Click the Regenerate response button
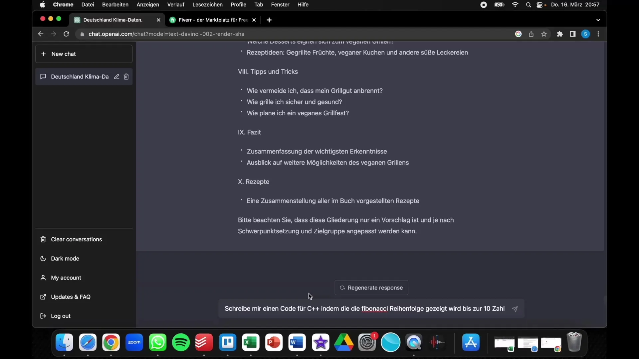Viewport: 639px width, 359px height. click(371, 288)
